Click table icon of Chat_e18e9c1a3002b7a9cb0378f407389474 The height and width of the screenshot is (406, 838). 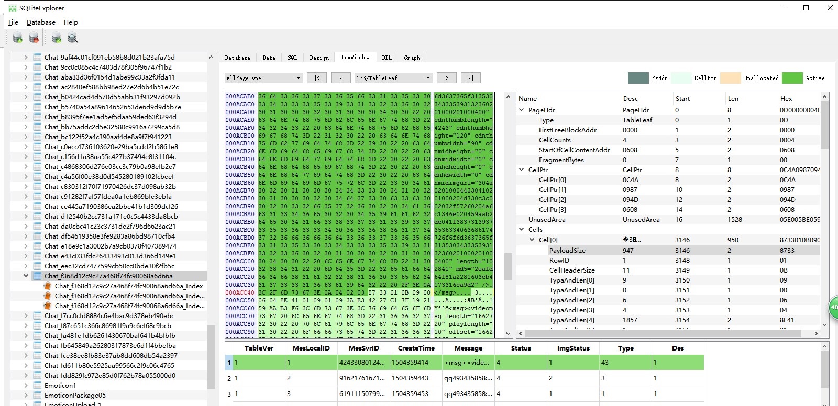coord(37,246)
